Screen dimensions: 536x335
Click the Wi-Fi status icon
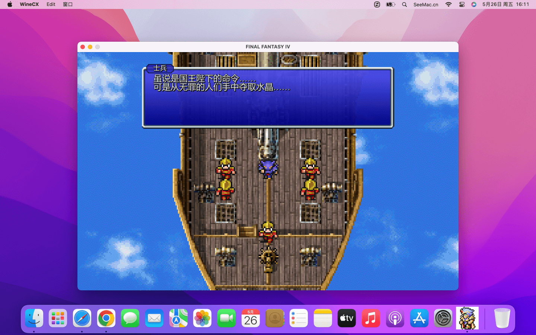coord(449,4)
